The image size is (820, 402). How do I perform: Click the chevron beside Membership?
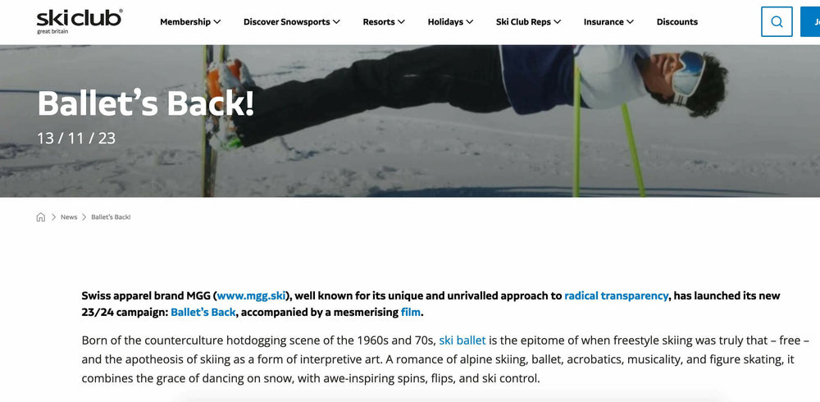click(x=217, y=22)
